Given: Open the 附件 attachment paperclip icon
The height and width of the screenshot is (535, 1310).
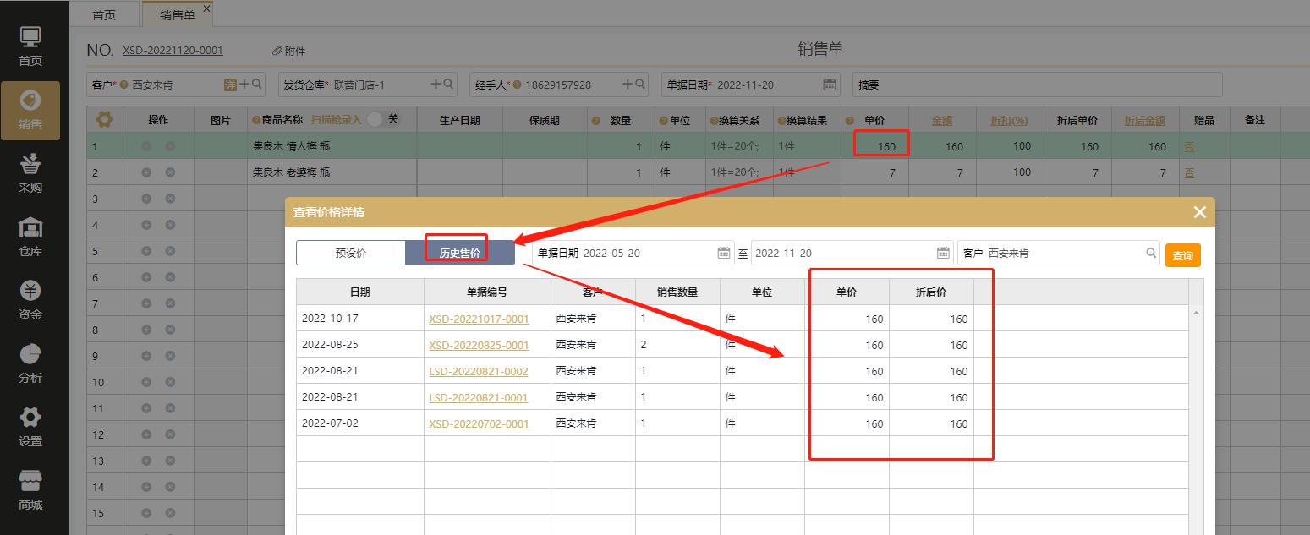Looking at the screenshot, I should (x=278, y=50).
